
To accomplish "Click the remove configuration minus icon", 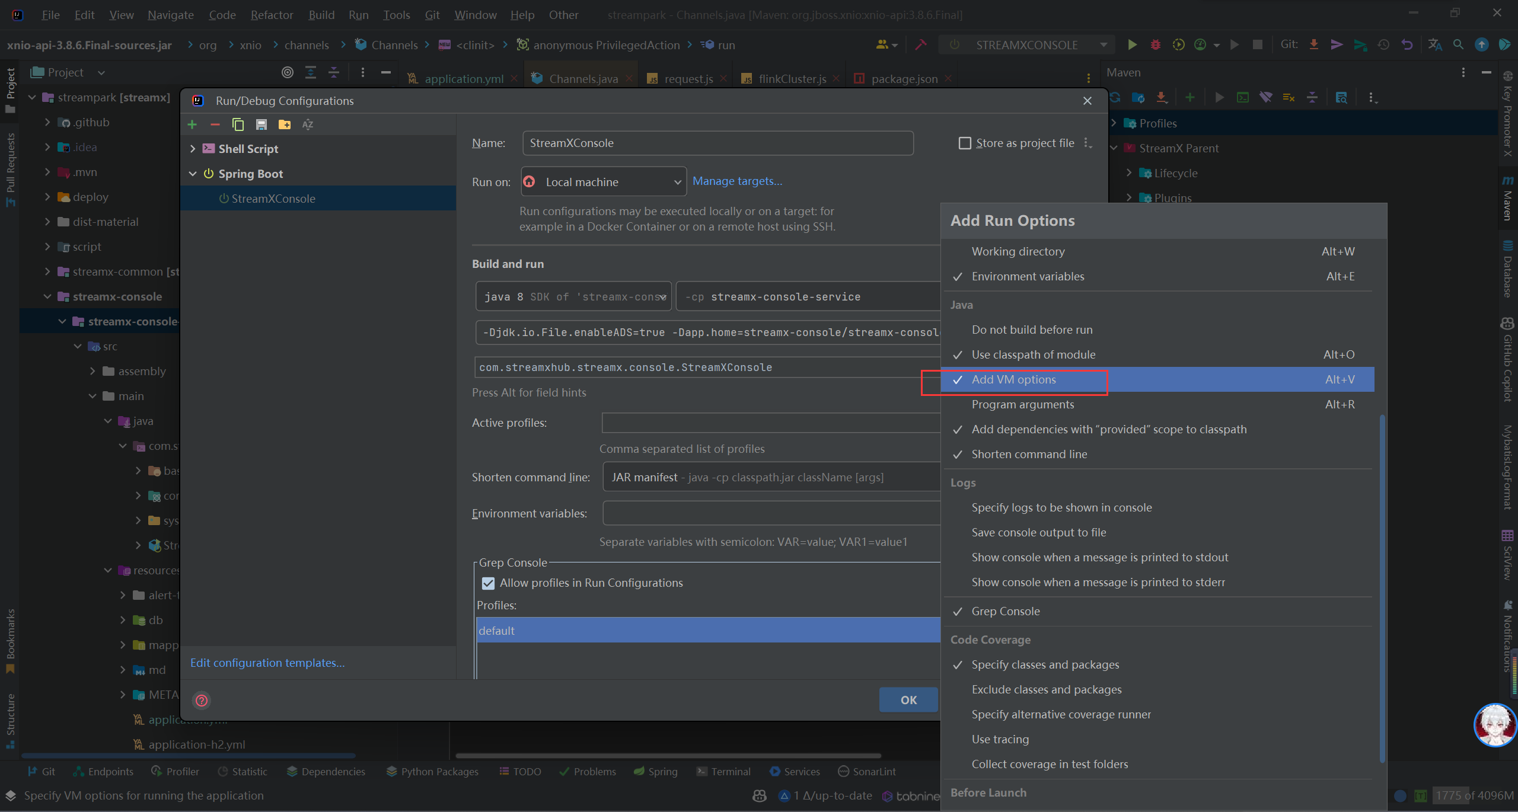I will click(x=215, y=124).
